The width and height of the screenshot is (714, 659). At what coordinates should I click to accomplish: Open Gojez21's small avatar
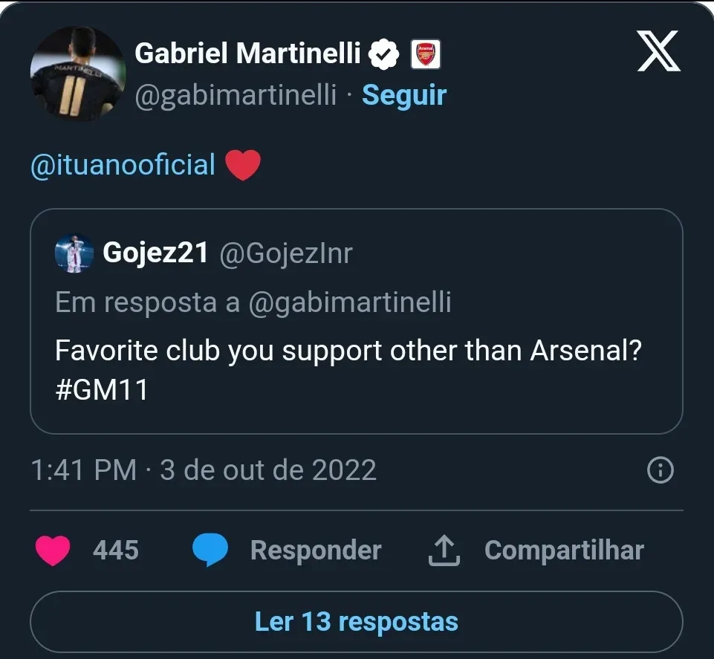[x=74, y=253]
